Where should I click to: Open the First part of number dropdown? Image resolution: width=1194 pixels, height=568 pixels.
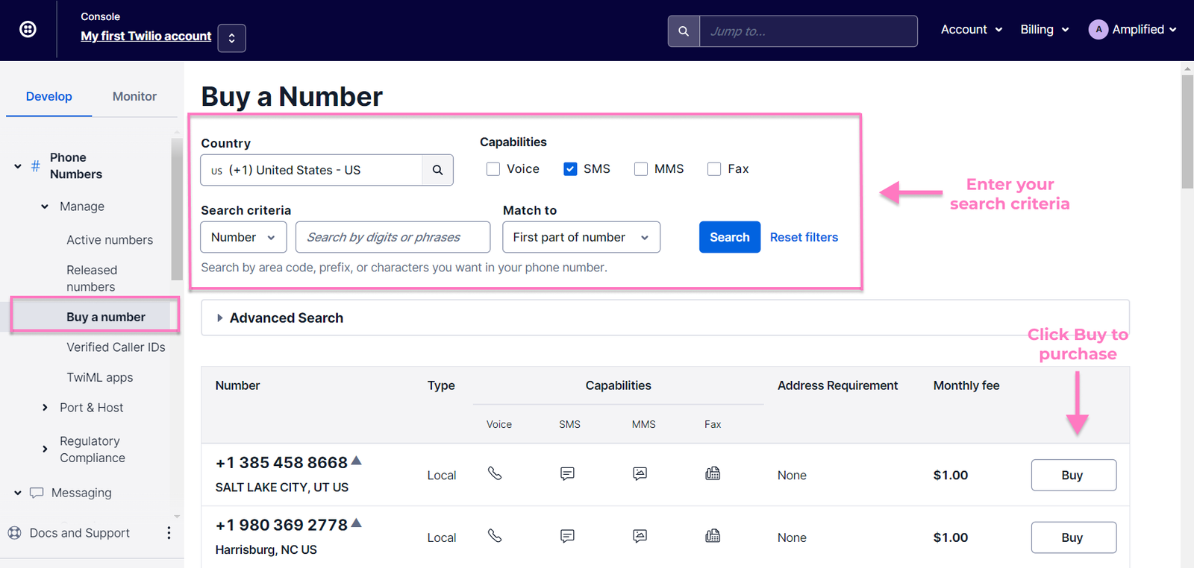[581, 237]
